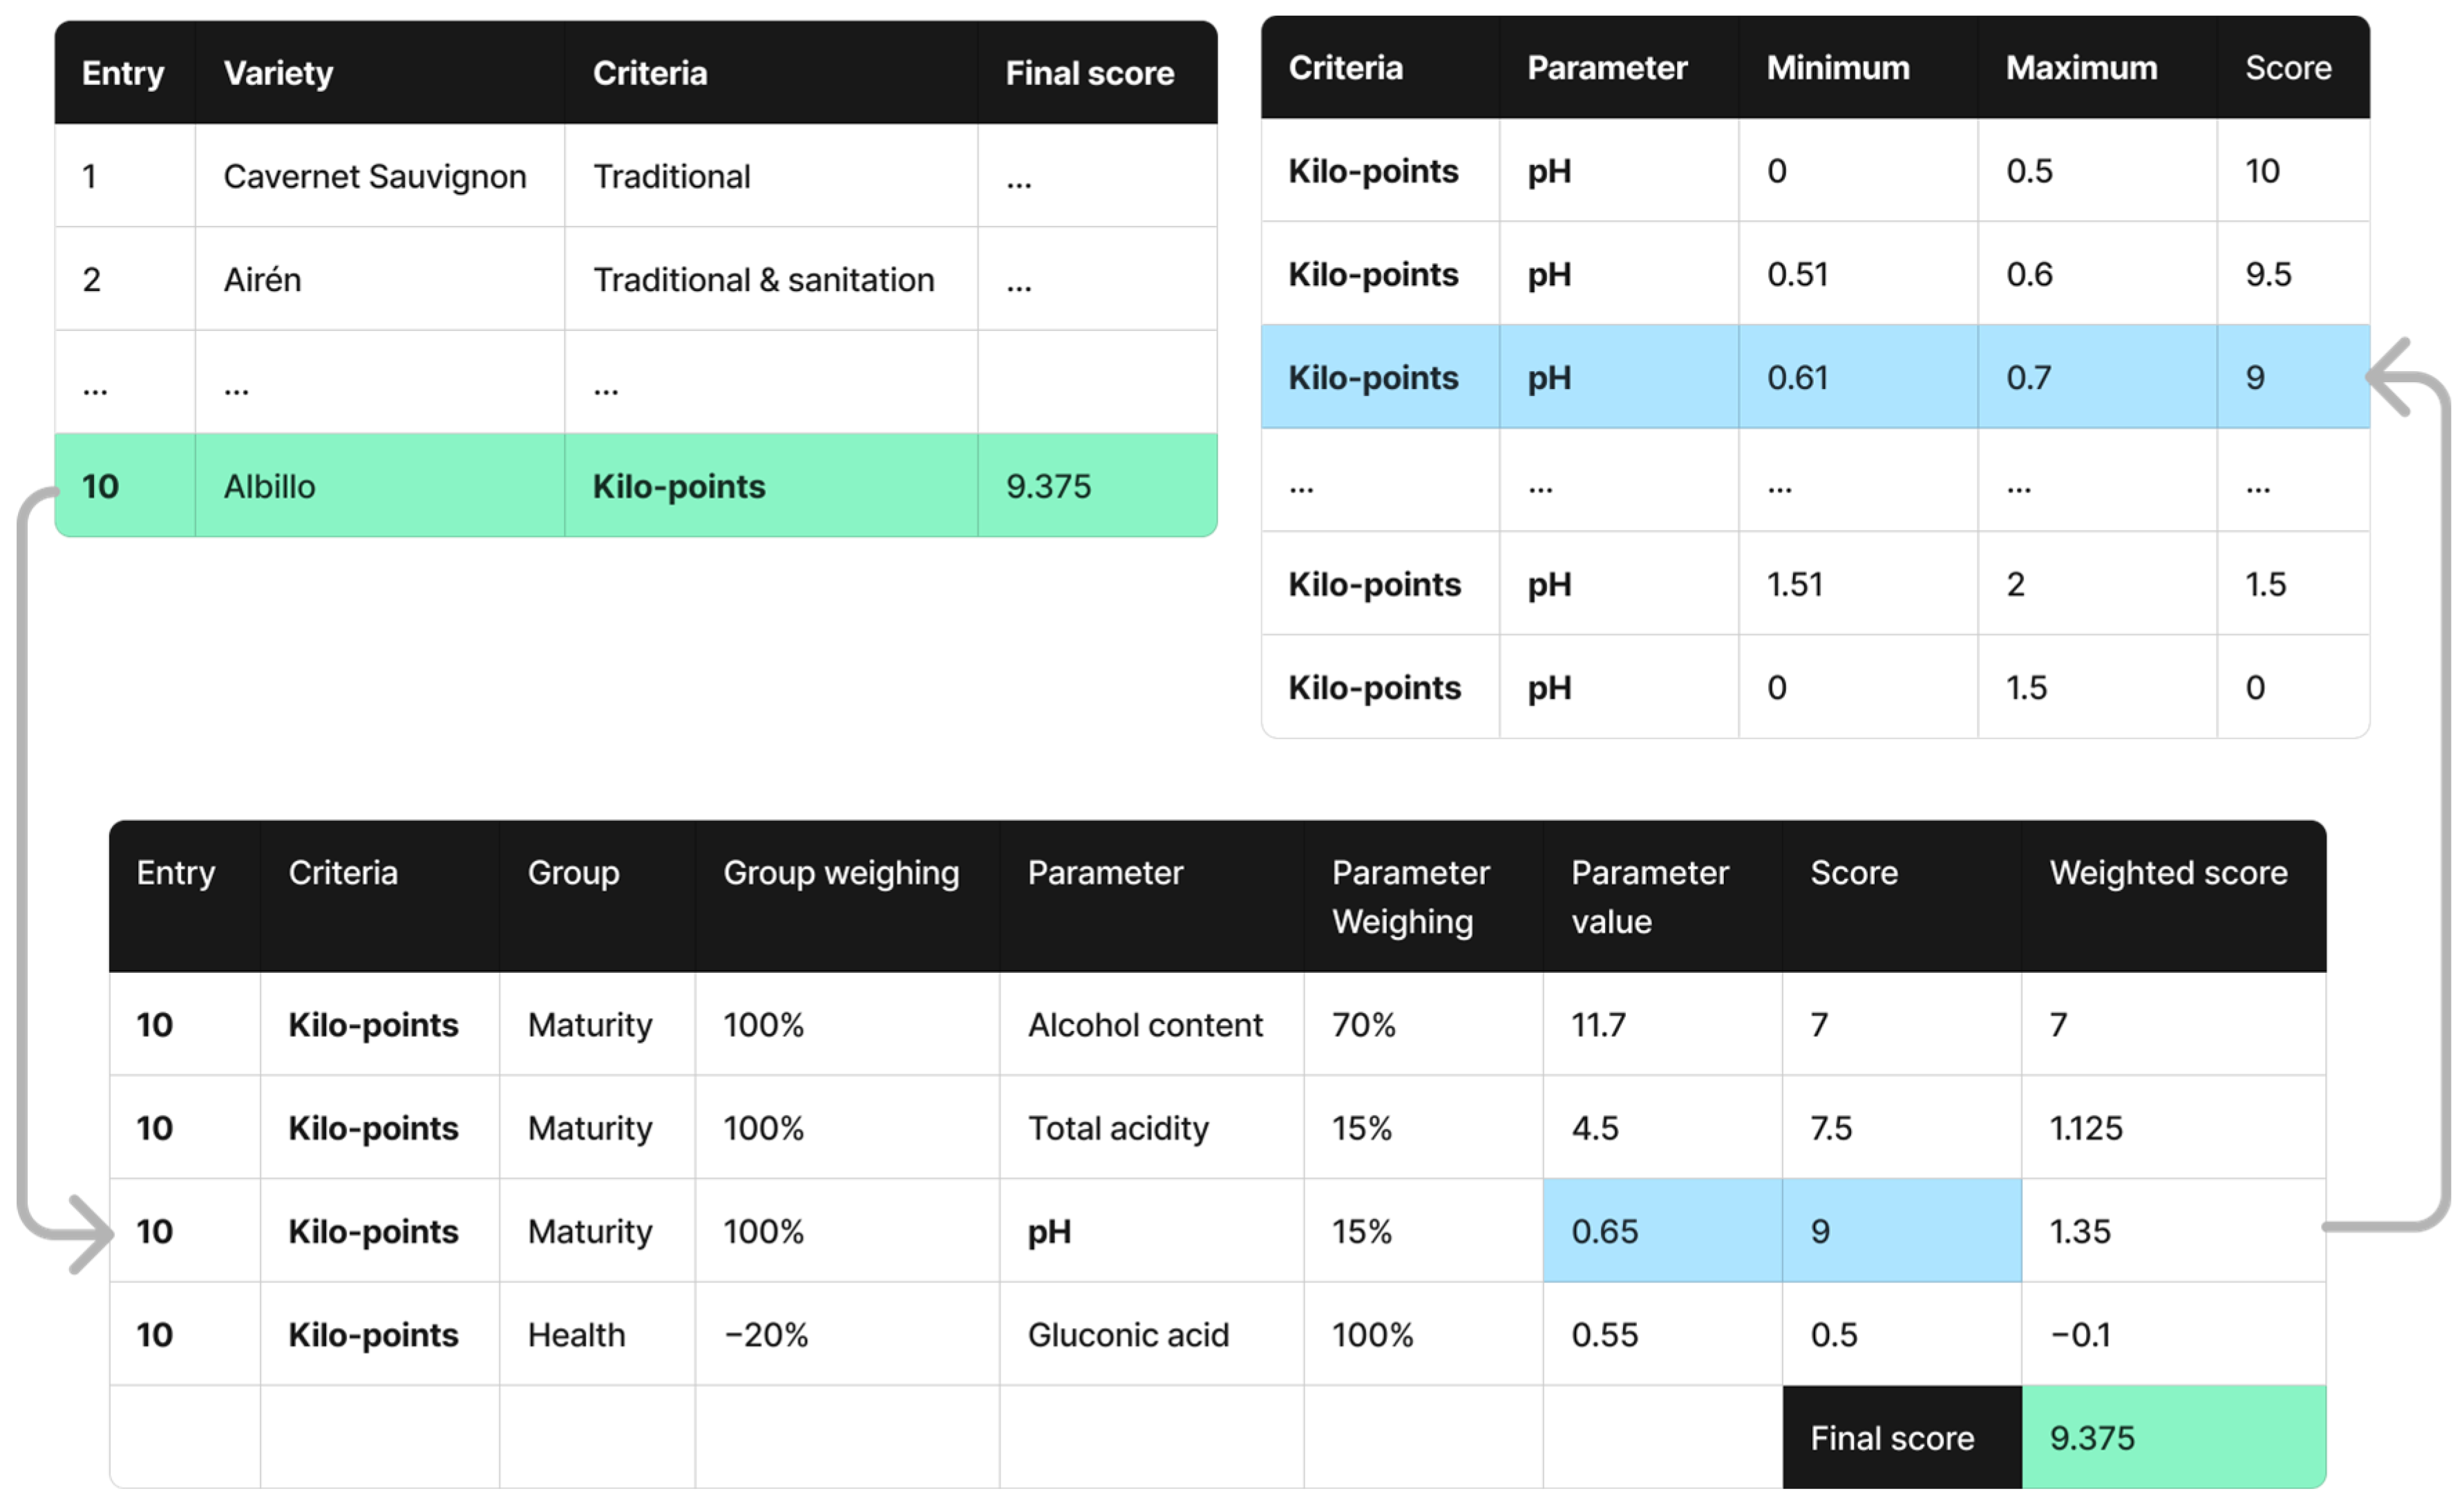Click the Variety column header

278,73
